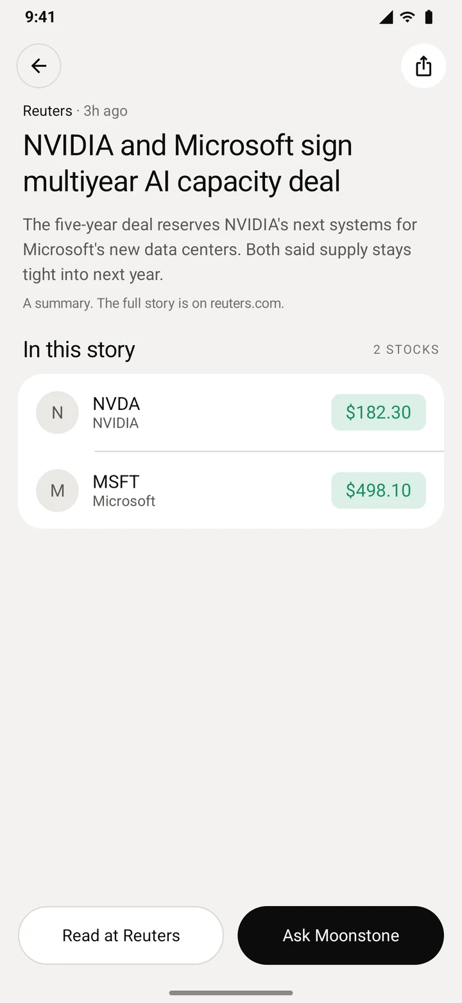Check the battery status icon
Image resolution: width=462 pixels, height=1003 pixels.
click(x=429, y=17)
